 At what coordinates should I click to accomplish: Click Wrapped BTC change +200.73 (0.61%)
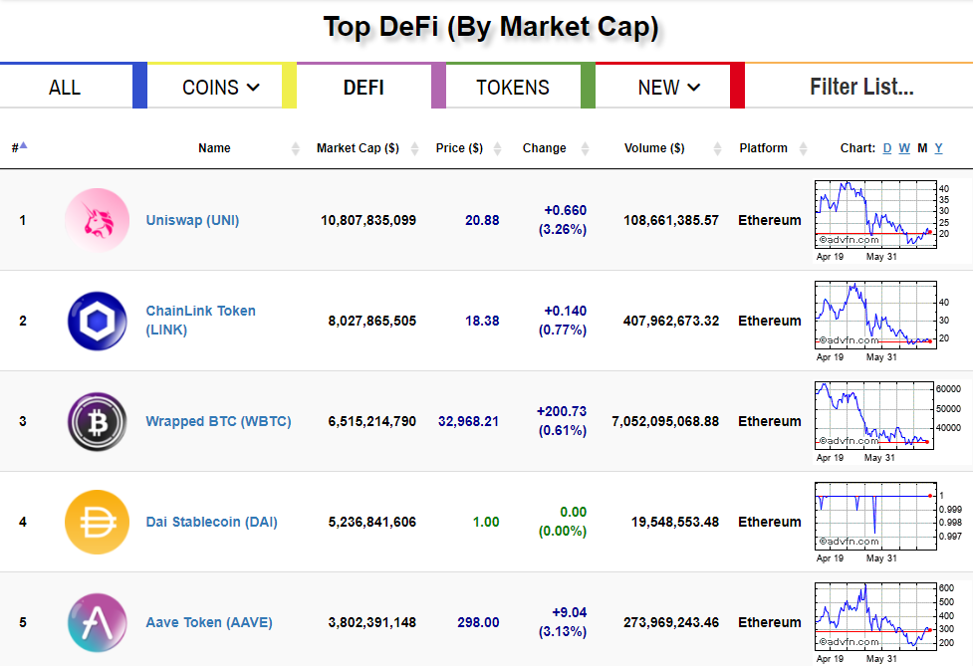pyautogui.click(x=562, y=421)
